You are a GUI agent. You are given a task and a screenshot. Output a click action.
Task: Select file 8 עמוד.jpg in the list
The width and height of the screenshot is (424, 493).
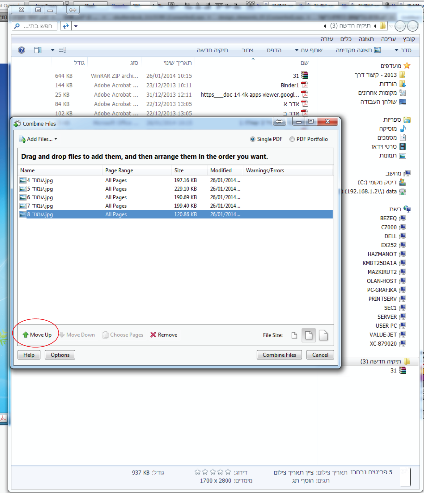coord(176,214)
